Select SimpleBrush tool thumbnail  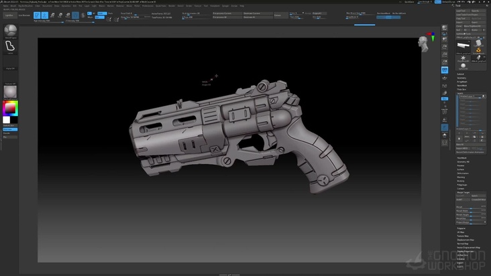(x=478, y=51)
